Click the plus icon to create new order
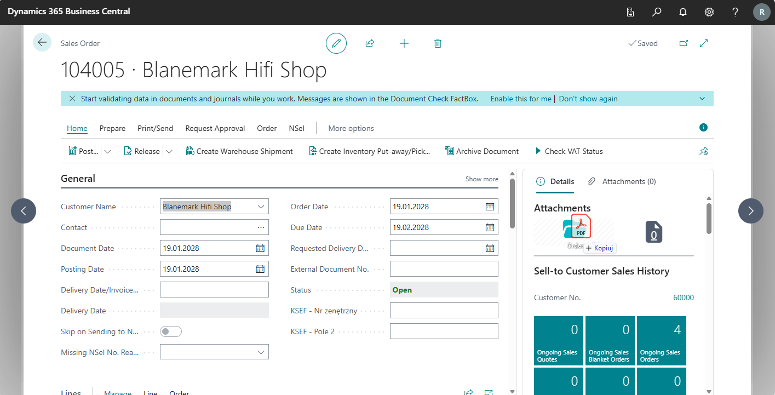The image size is (775, 395). point(404,43)
